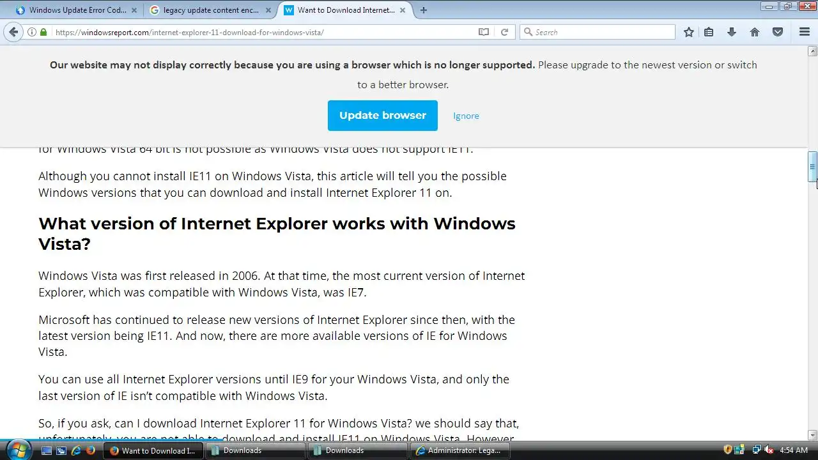Screen dimensions: 818x460
Task: Click scrollbar down arrow at bottom
Action: coord(812,435)
